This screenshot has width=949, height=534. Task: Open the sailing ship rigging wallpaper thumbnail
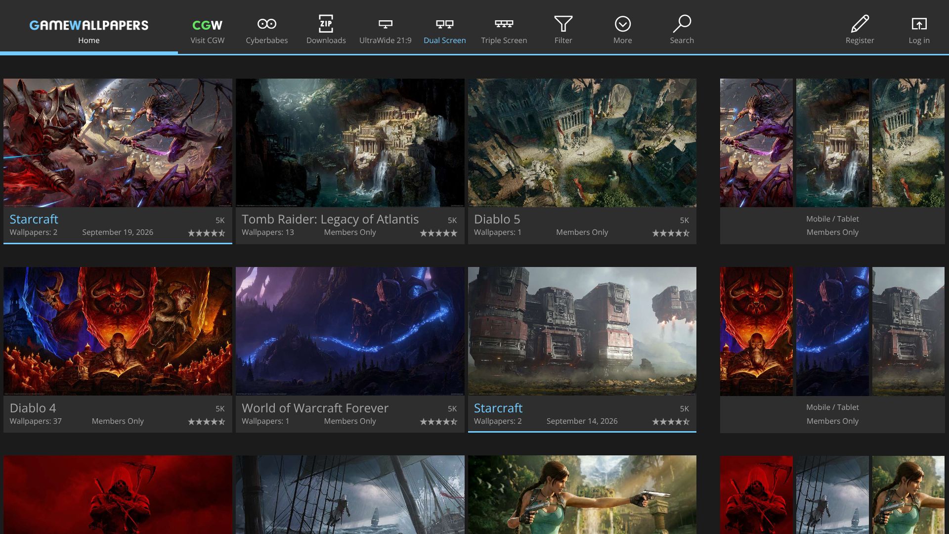tap(350, 494)
